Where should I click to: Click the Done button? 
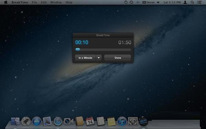coord(117,58)
